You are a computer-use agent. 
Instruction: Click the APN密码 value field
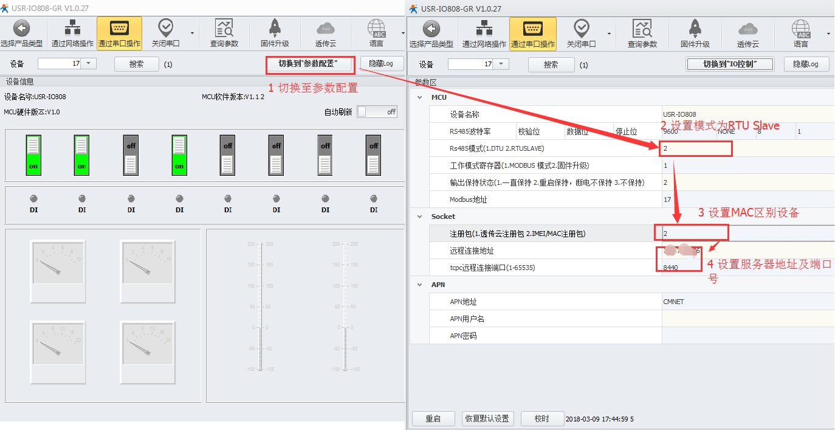click(748, 336)
